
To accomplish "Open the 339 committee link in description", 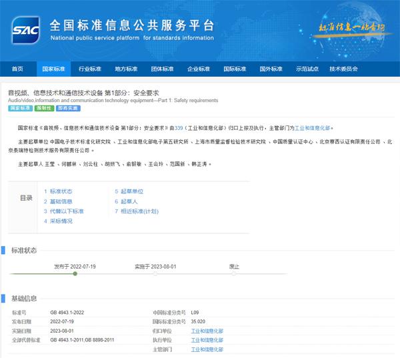I will [x=179, y=127].
